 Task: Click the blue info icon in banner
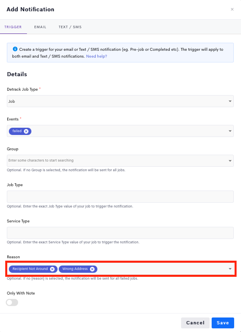15,49
